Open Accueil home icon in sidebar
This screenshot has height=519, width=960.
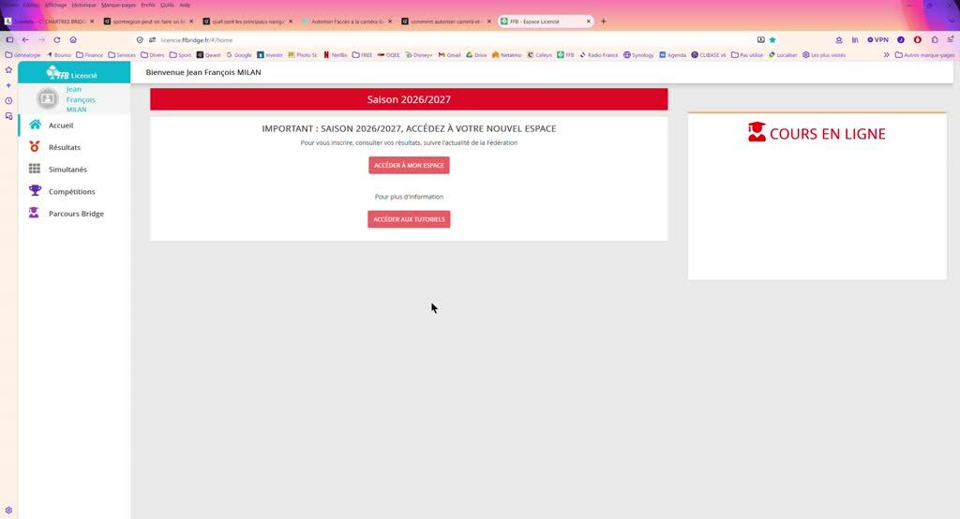pos(35,125)
